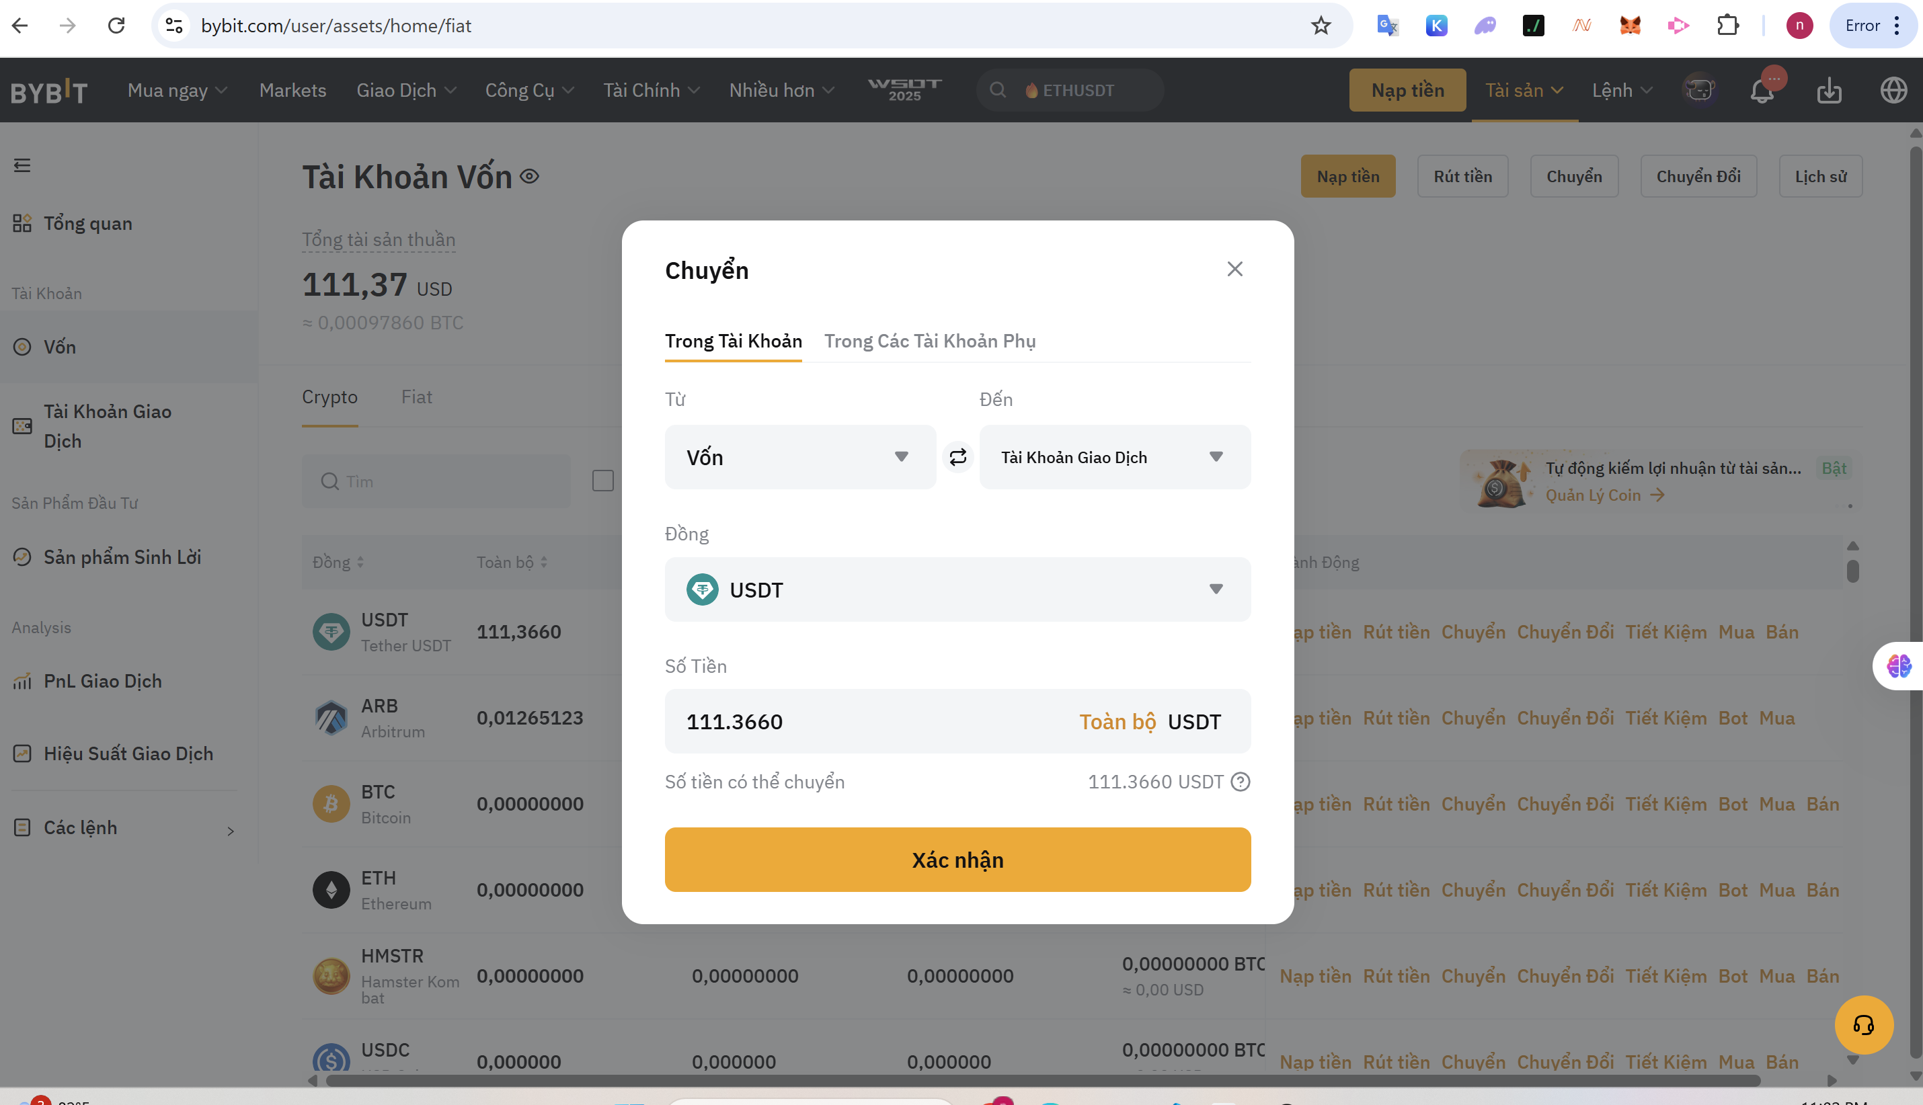Switch to Trong Các Tài Khoản Phụ tab
Screen dimensions: 1923x1105
point(929,341)
